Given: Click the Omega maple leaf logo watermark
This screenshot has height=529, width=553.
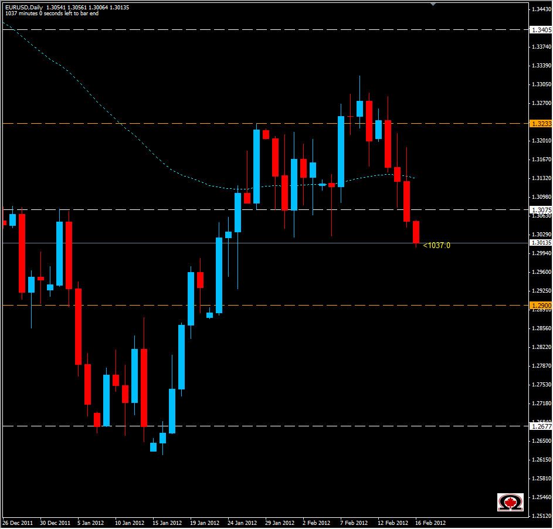Looking at the screenshot, I should pos(510,501).
